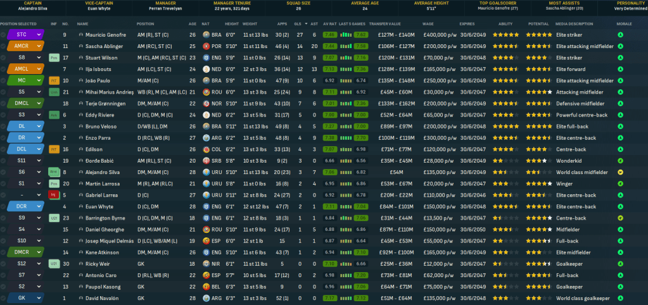Toggle the selection check for David Navalón
Viewport: 648px width, 305px height.
(3, 297)
